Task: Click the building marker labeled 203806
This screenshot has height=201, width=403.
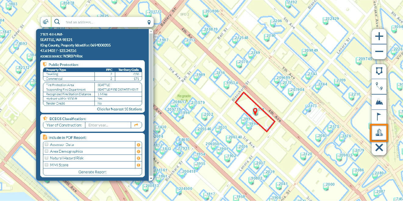Action: point(205,13)
